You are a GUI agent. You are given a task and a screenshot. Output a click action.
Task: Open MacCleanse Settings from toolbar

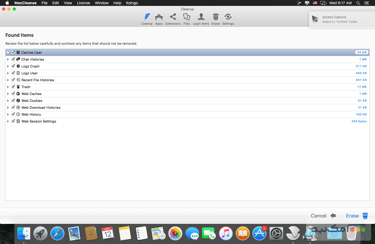[x=228, y=19]
